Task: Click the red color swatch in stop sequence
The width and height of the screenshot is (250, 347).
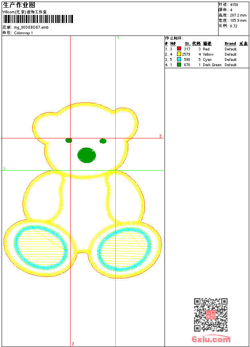Action: (x=179, y=49)
